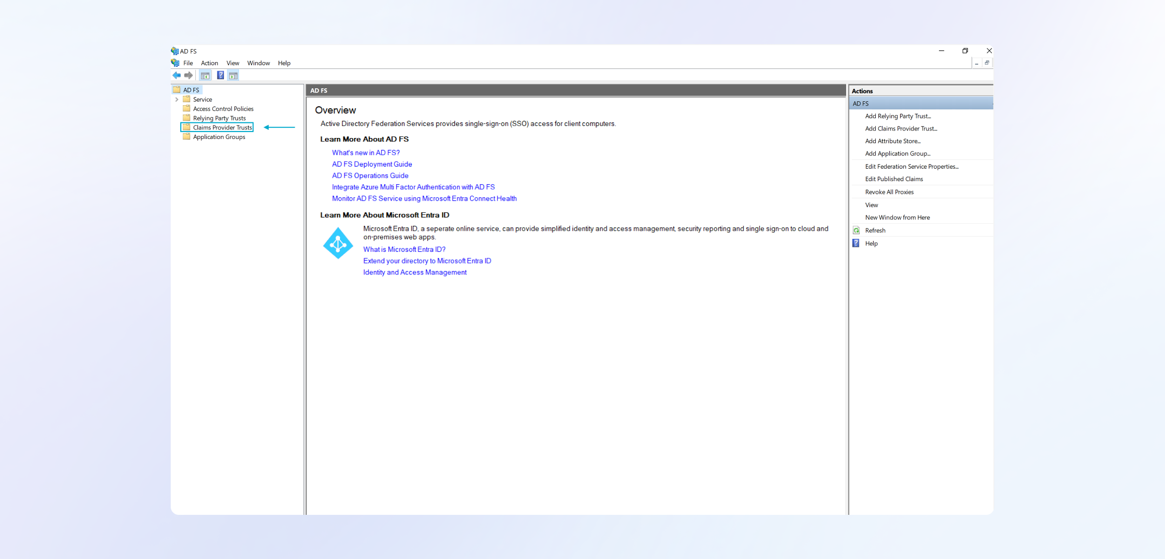Open the Help menu in the menu bar

[x=284, y=63]
